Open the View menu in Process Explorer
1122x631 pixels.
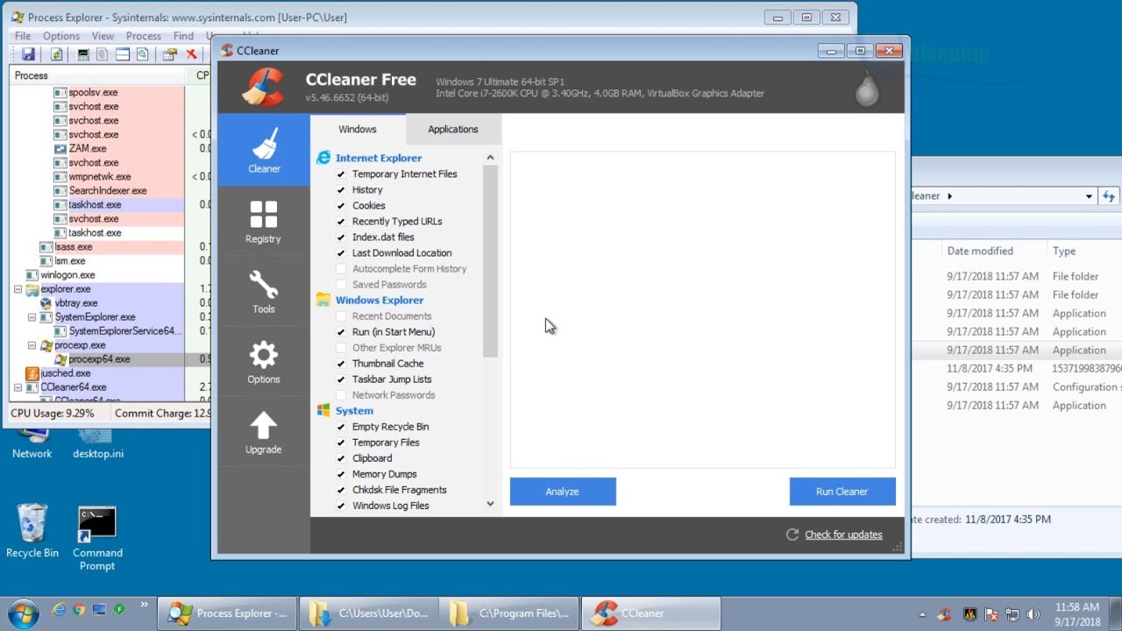(103, 36)
